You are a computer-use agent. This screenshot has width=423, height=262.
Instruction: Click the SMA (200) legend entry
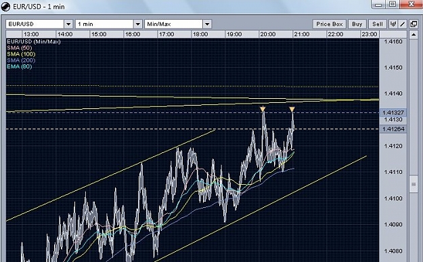tap(21, 60)
